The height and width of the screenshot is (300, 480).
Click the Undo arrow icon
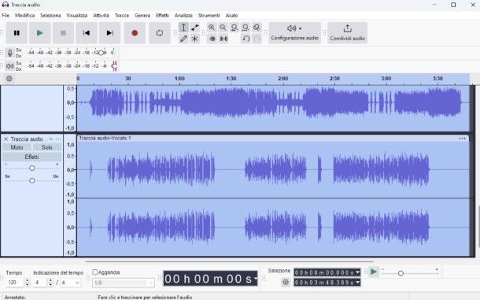[246, 39]
